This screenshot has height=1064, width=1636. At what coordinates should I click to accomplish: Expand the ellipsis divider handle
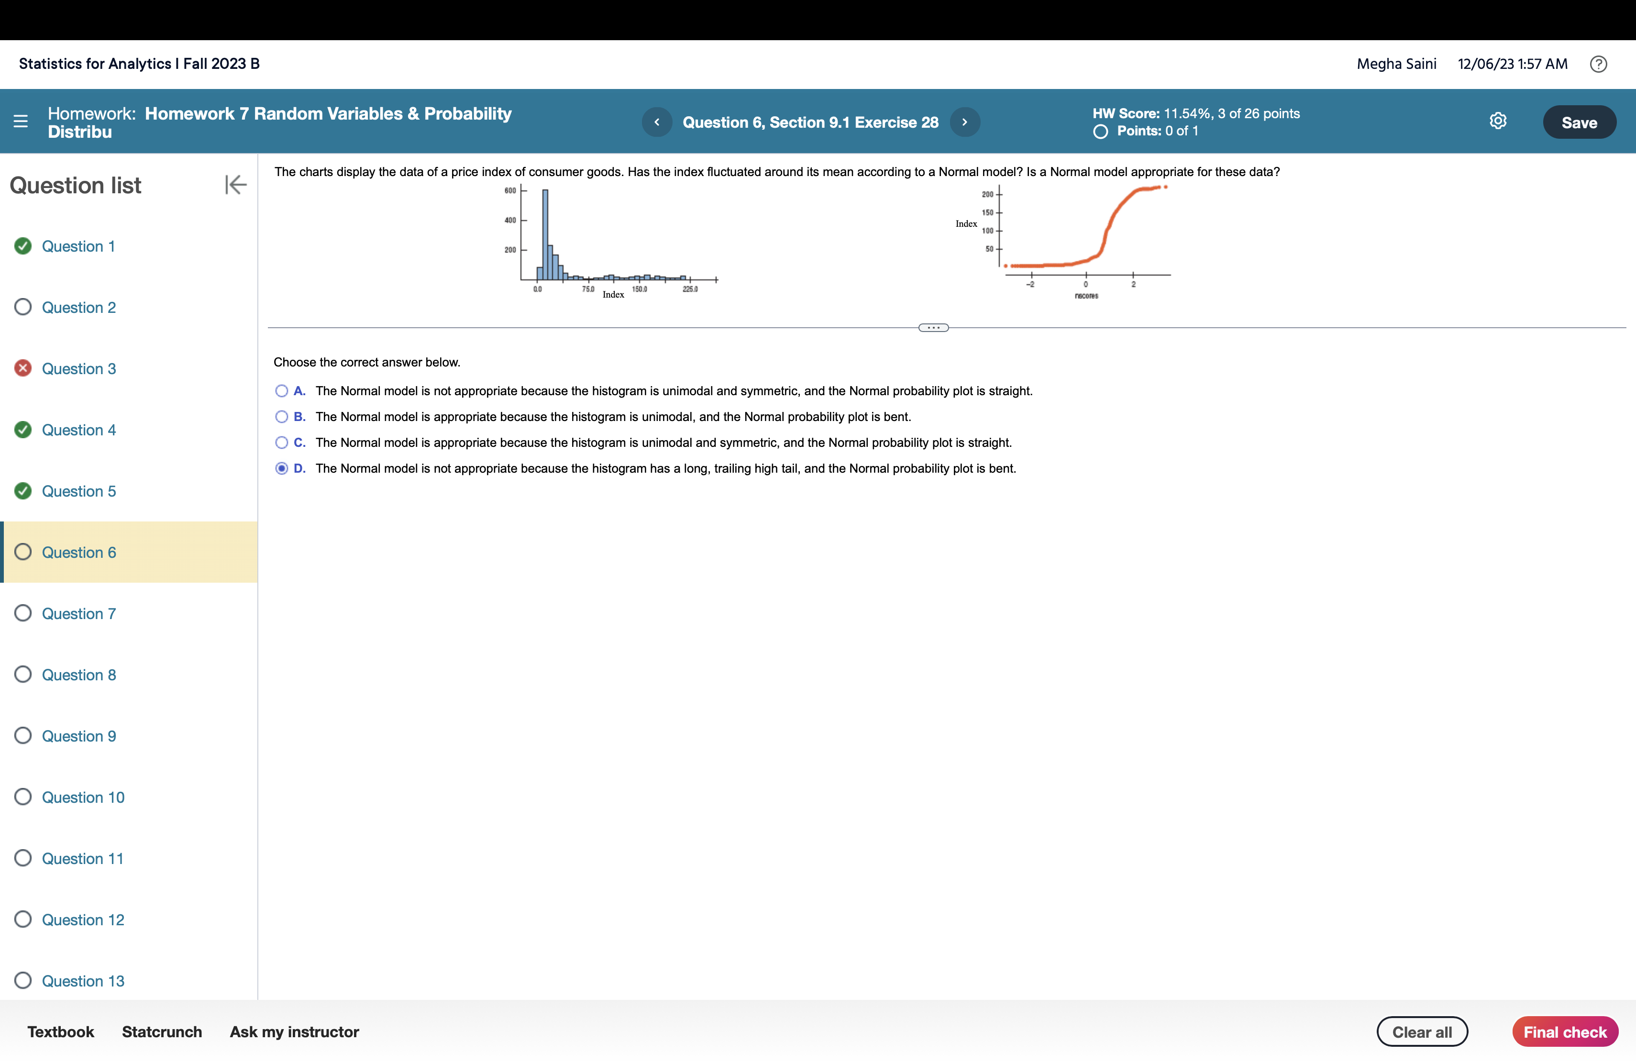933,328
